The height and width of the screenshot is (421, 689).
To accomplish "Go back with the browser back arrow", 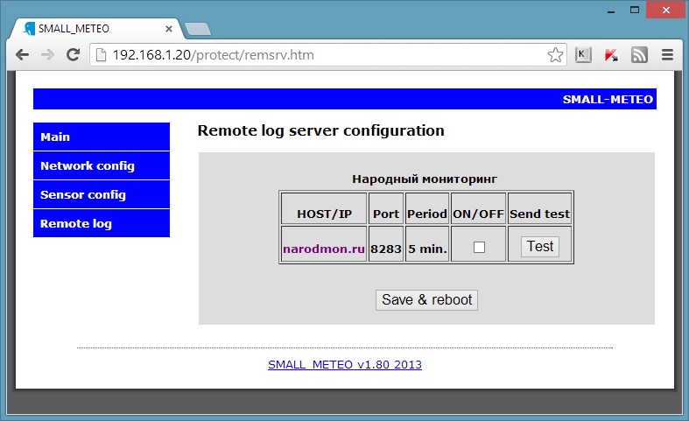I will click(x=22, y=55).
